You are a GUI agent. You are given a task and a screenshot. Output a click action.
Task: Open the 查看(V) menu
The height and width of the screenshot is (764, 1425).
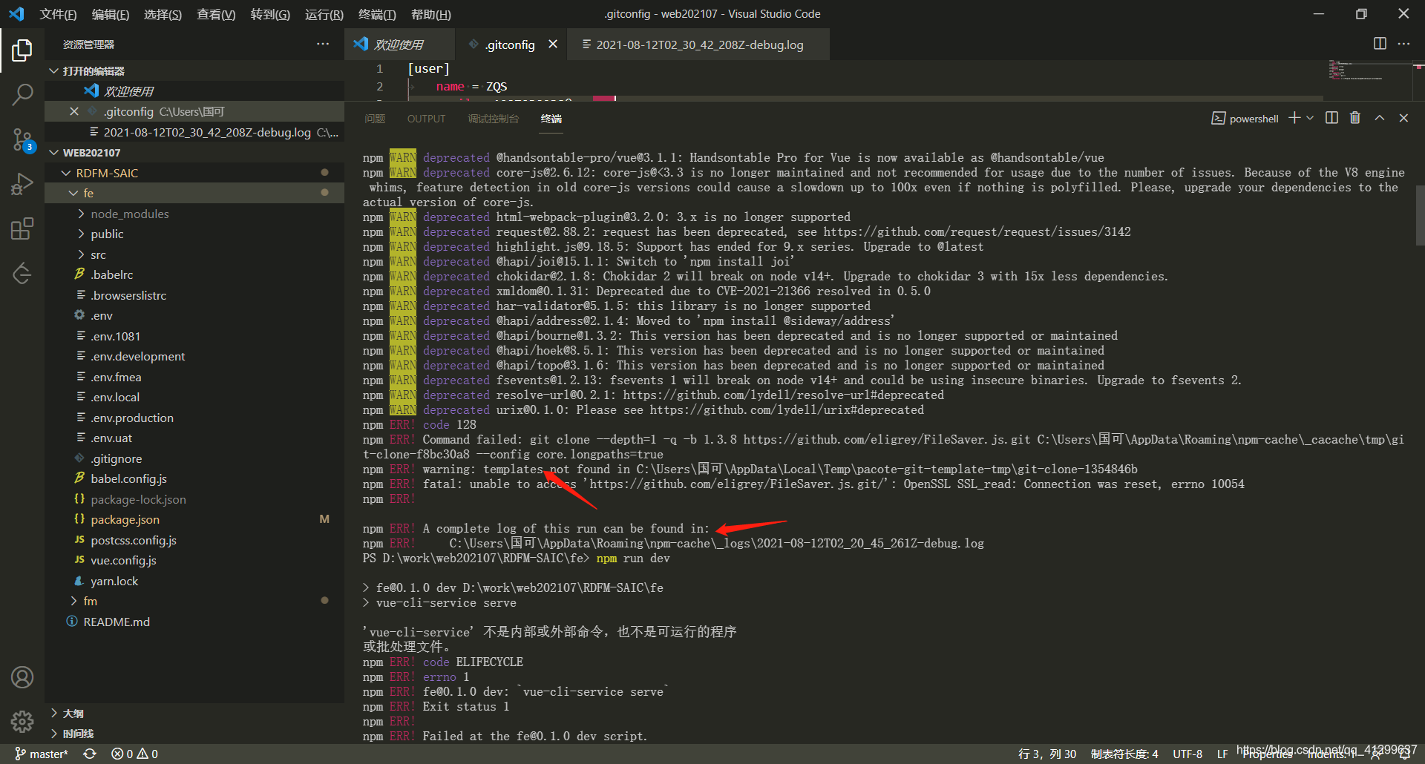click(x=216, y=14)
